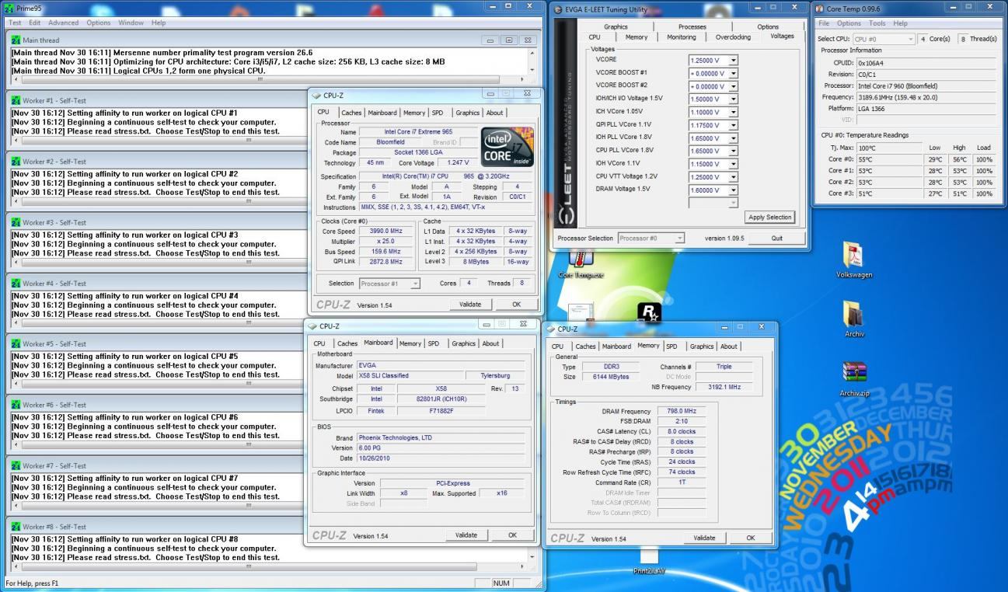The height and width of the screenshot is (592, 1008).
Task: Click the Core Speed 3990.0 MHz value
Action: [x=385, y=231]
